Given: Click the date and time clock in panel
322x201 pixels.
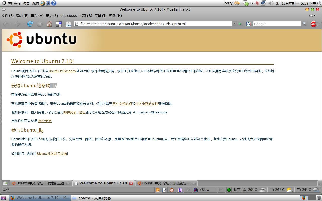Looking at the screenshot, I should click(x=296, y=3).
